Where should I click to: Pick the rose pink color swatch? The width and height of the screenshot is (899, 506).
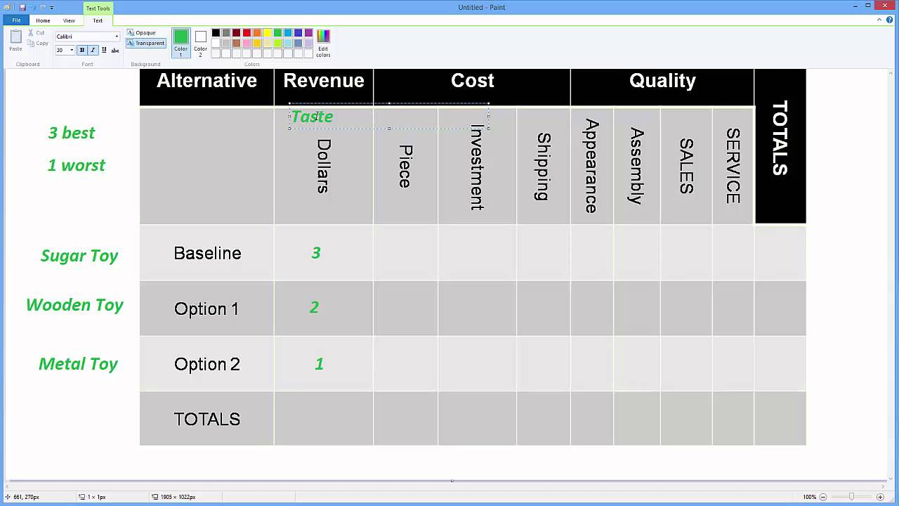247,43
